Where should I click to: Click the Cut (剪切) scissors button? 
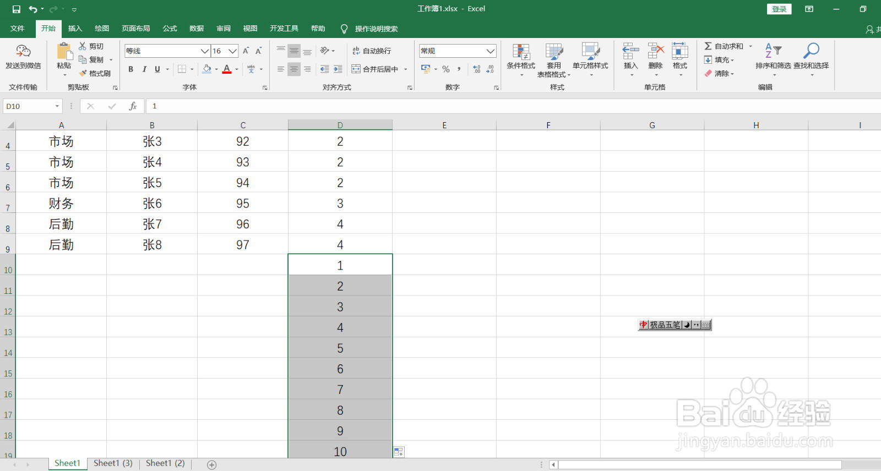91,46
